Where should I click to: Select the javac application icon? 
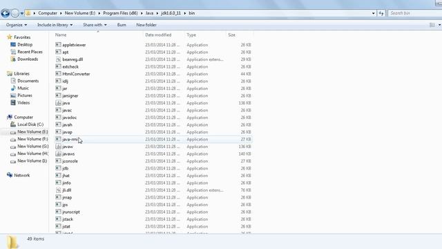58,110
